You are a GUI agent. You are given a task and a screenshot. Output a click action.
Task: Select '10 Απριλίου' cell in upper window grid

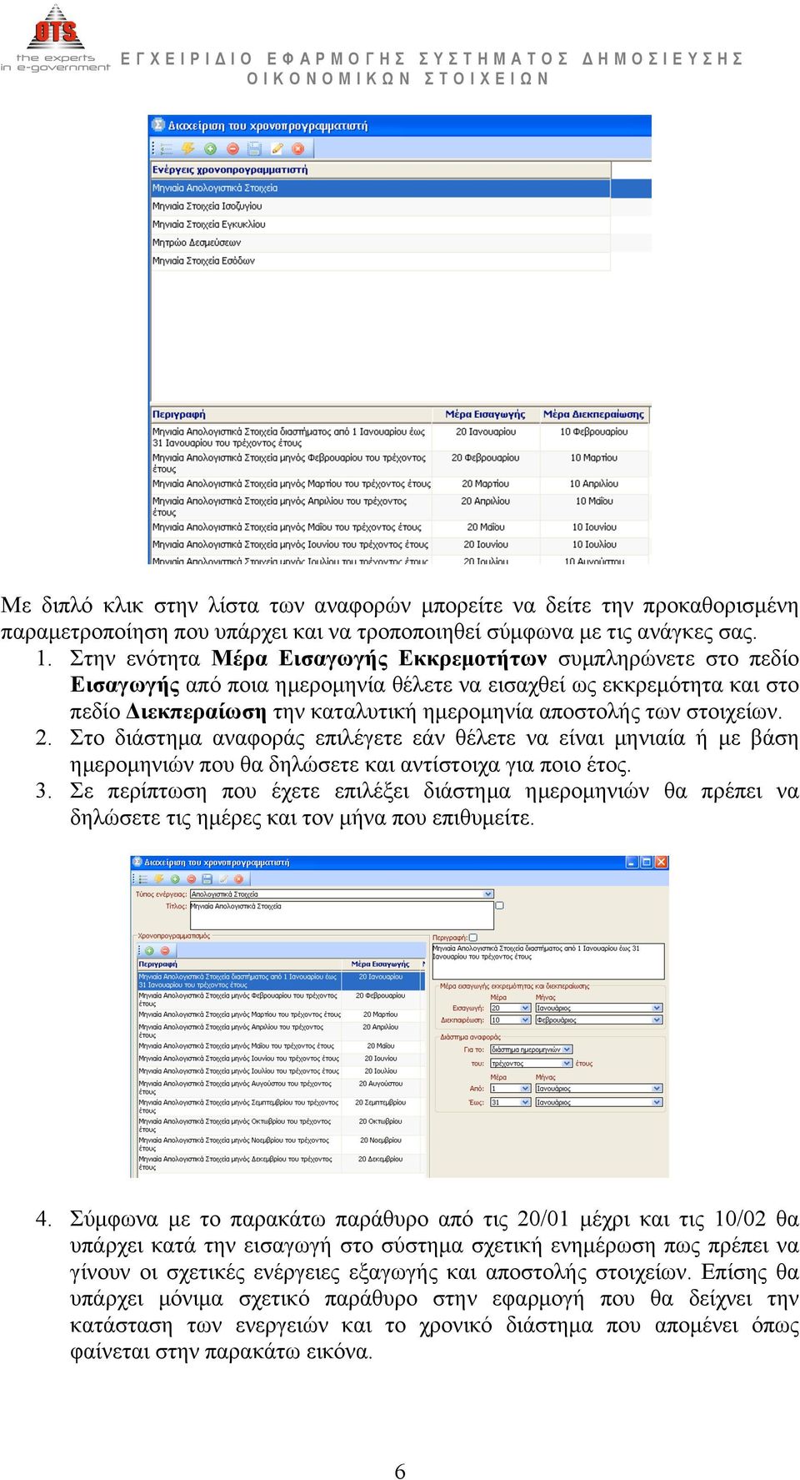593,484
